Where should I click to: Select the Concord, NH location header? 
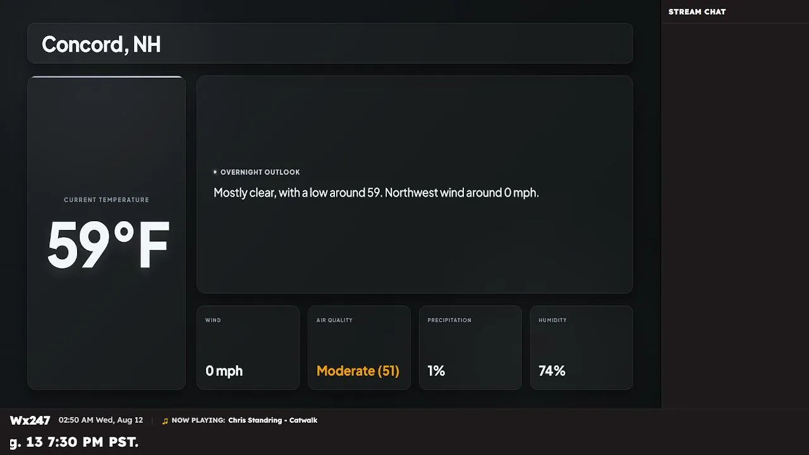coord(330,44)
